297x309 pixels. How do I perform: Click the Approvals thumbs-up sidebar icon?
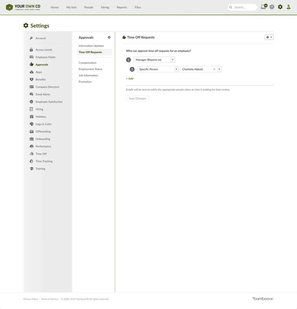(x=32, y=64)
